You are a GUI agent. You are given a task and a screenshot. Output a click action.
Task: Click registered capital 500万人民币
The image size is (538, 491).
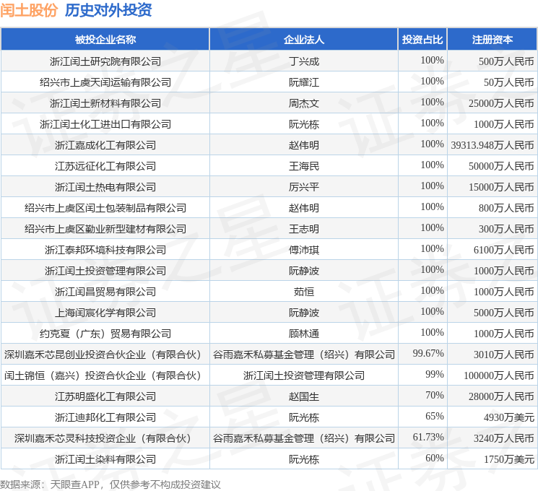click(x=506, y=61)
